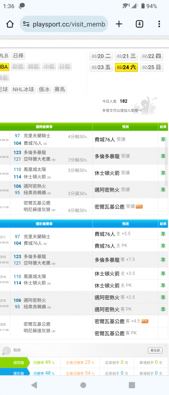Screen dimensions: 169x395
Task: Tap the playsport.cc address bar
Action: pos(64,24)
